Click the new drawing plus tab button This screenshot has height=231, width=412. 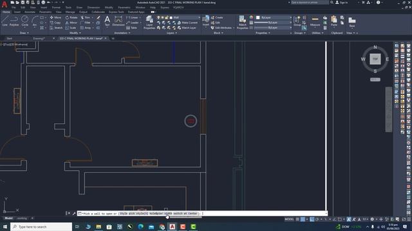tap(113, 38)
